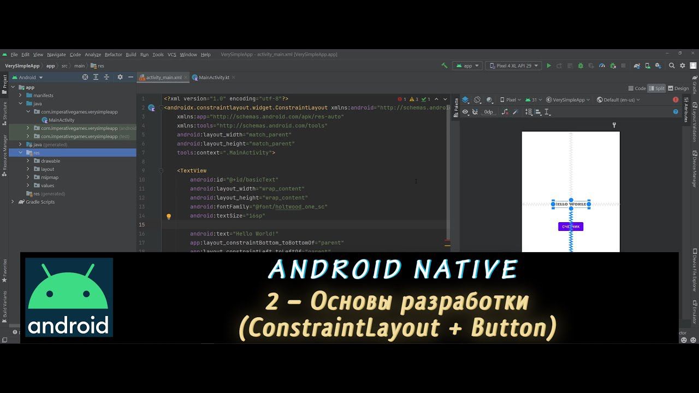Show layout warnings red error icon
Image resolution: width=699 pixels, height=393 pixels.
(x=676, y=100)
